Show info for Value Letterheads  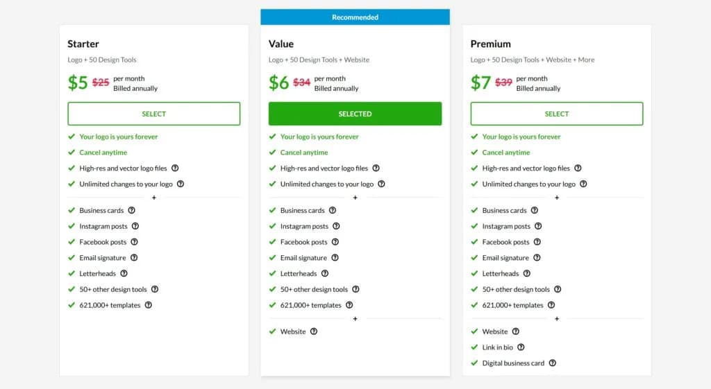[x=325, y=273]
